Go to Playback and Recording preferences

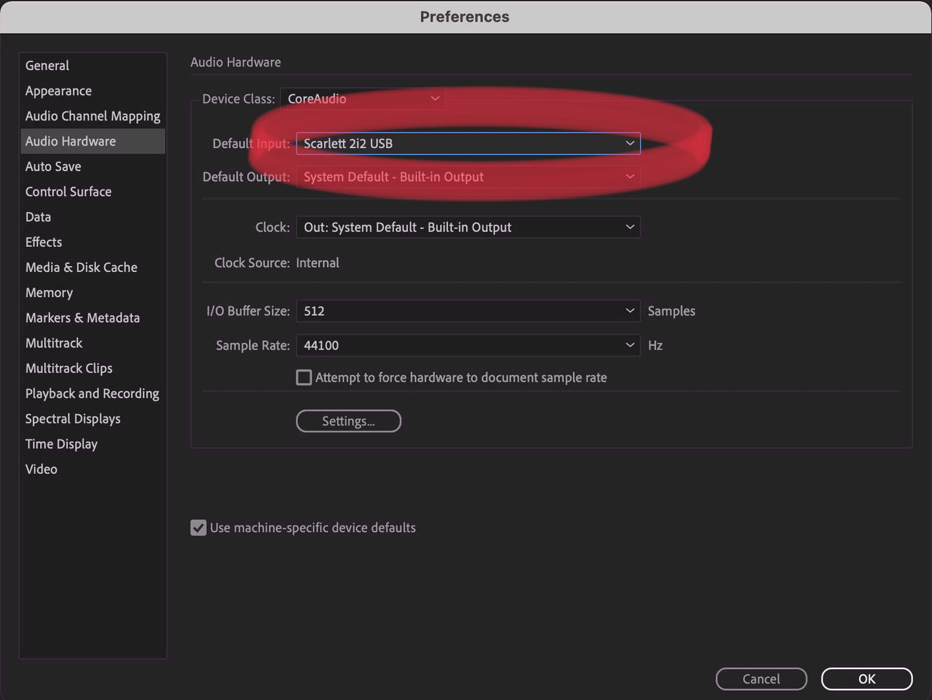click(92, 394)
